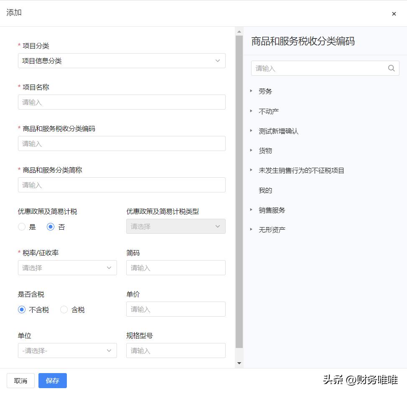Select 是 for 优惠政策及简易计税
Screen dimensions: 407x394
(x=22, y=227)
